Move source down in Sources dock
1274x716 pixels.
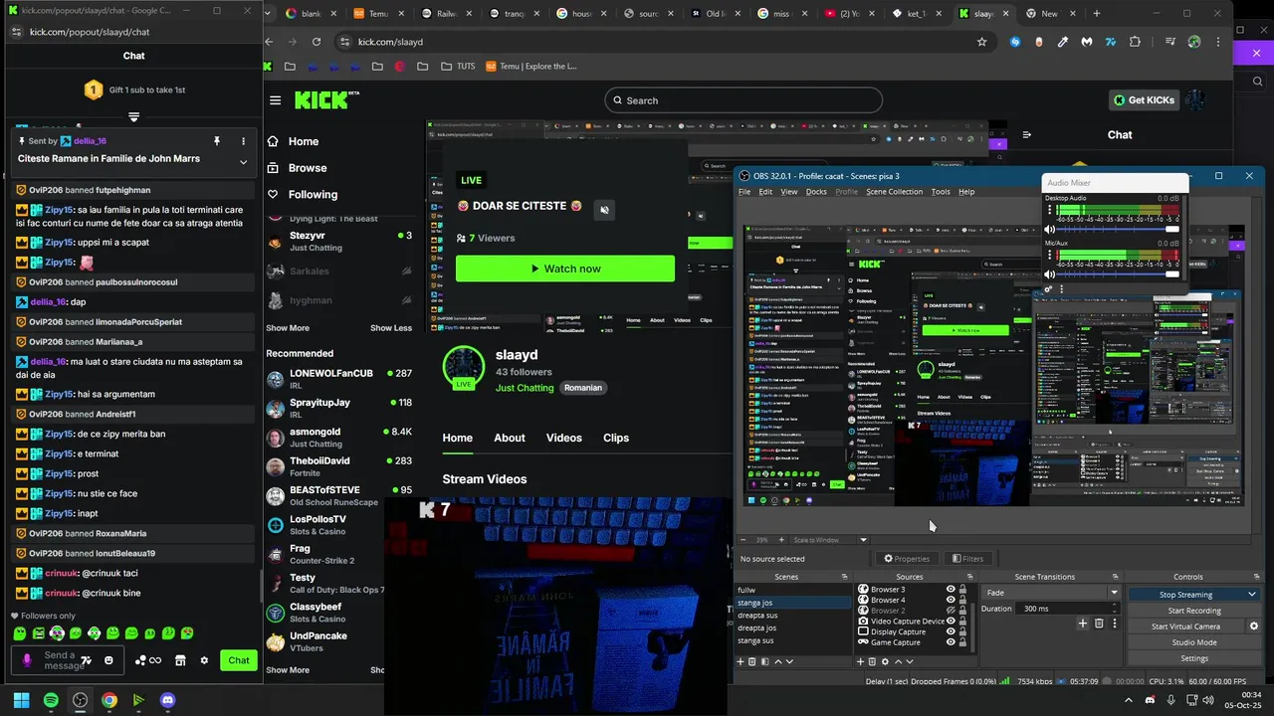point(910,661)
